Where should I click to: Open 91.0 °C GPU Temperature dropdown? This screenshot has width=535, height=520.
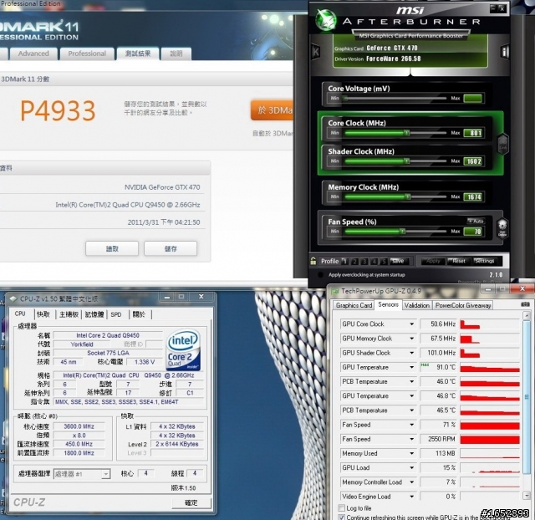tap(412, 367)
